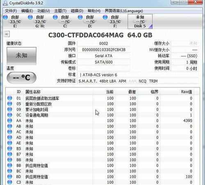Screen dimensions: 205x185
Task: Select the D: drive status icon
Action: [80, 17]
